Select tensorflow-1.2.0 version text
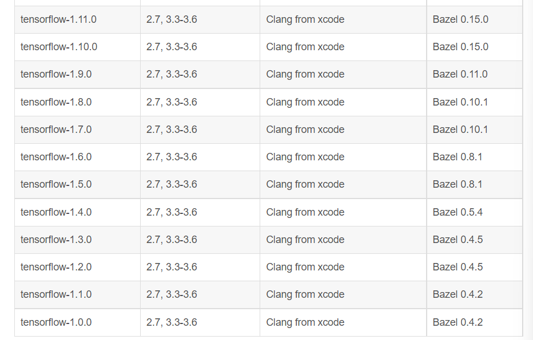This screenshot has width=533, height=340. 56,267
